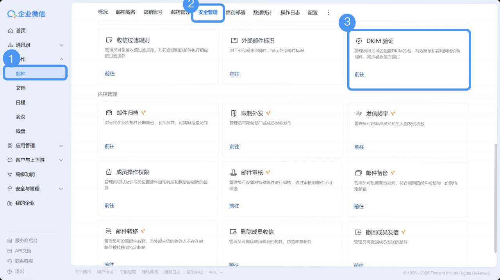
Task: Open 使用规范 footer link
Action: point(128,272)
